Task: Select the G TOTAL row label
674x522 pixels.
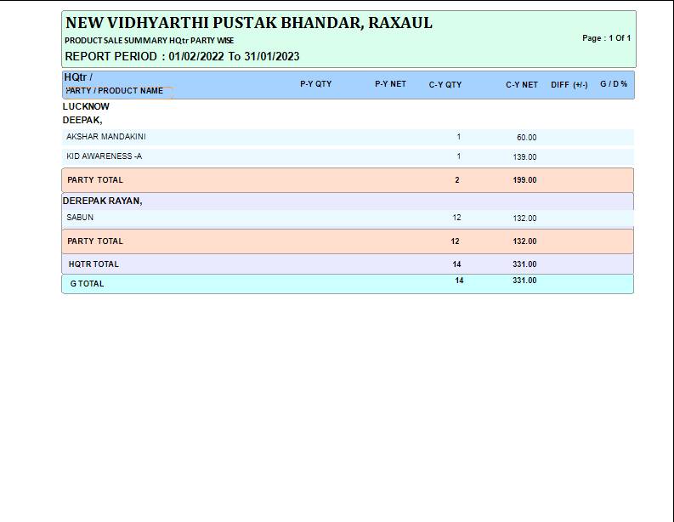Action: (87, 283)
